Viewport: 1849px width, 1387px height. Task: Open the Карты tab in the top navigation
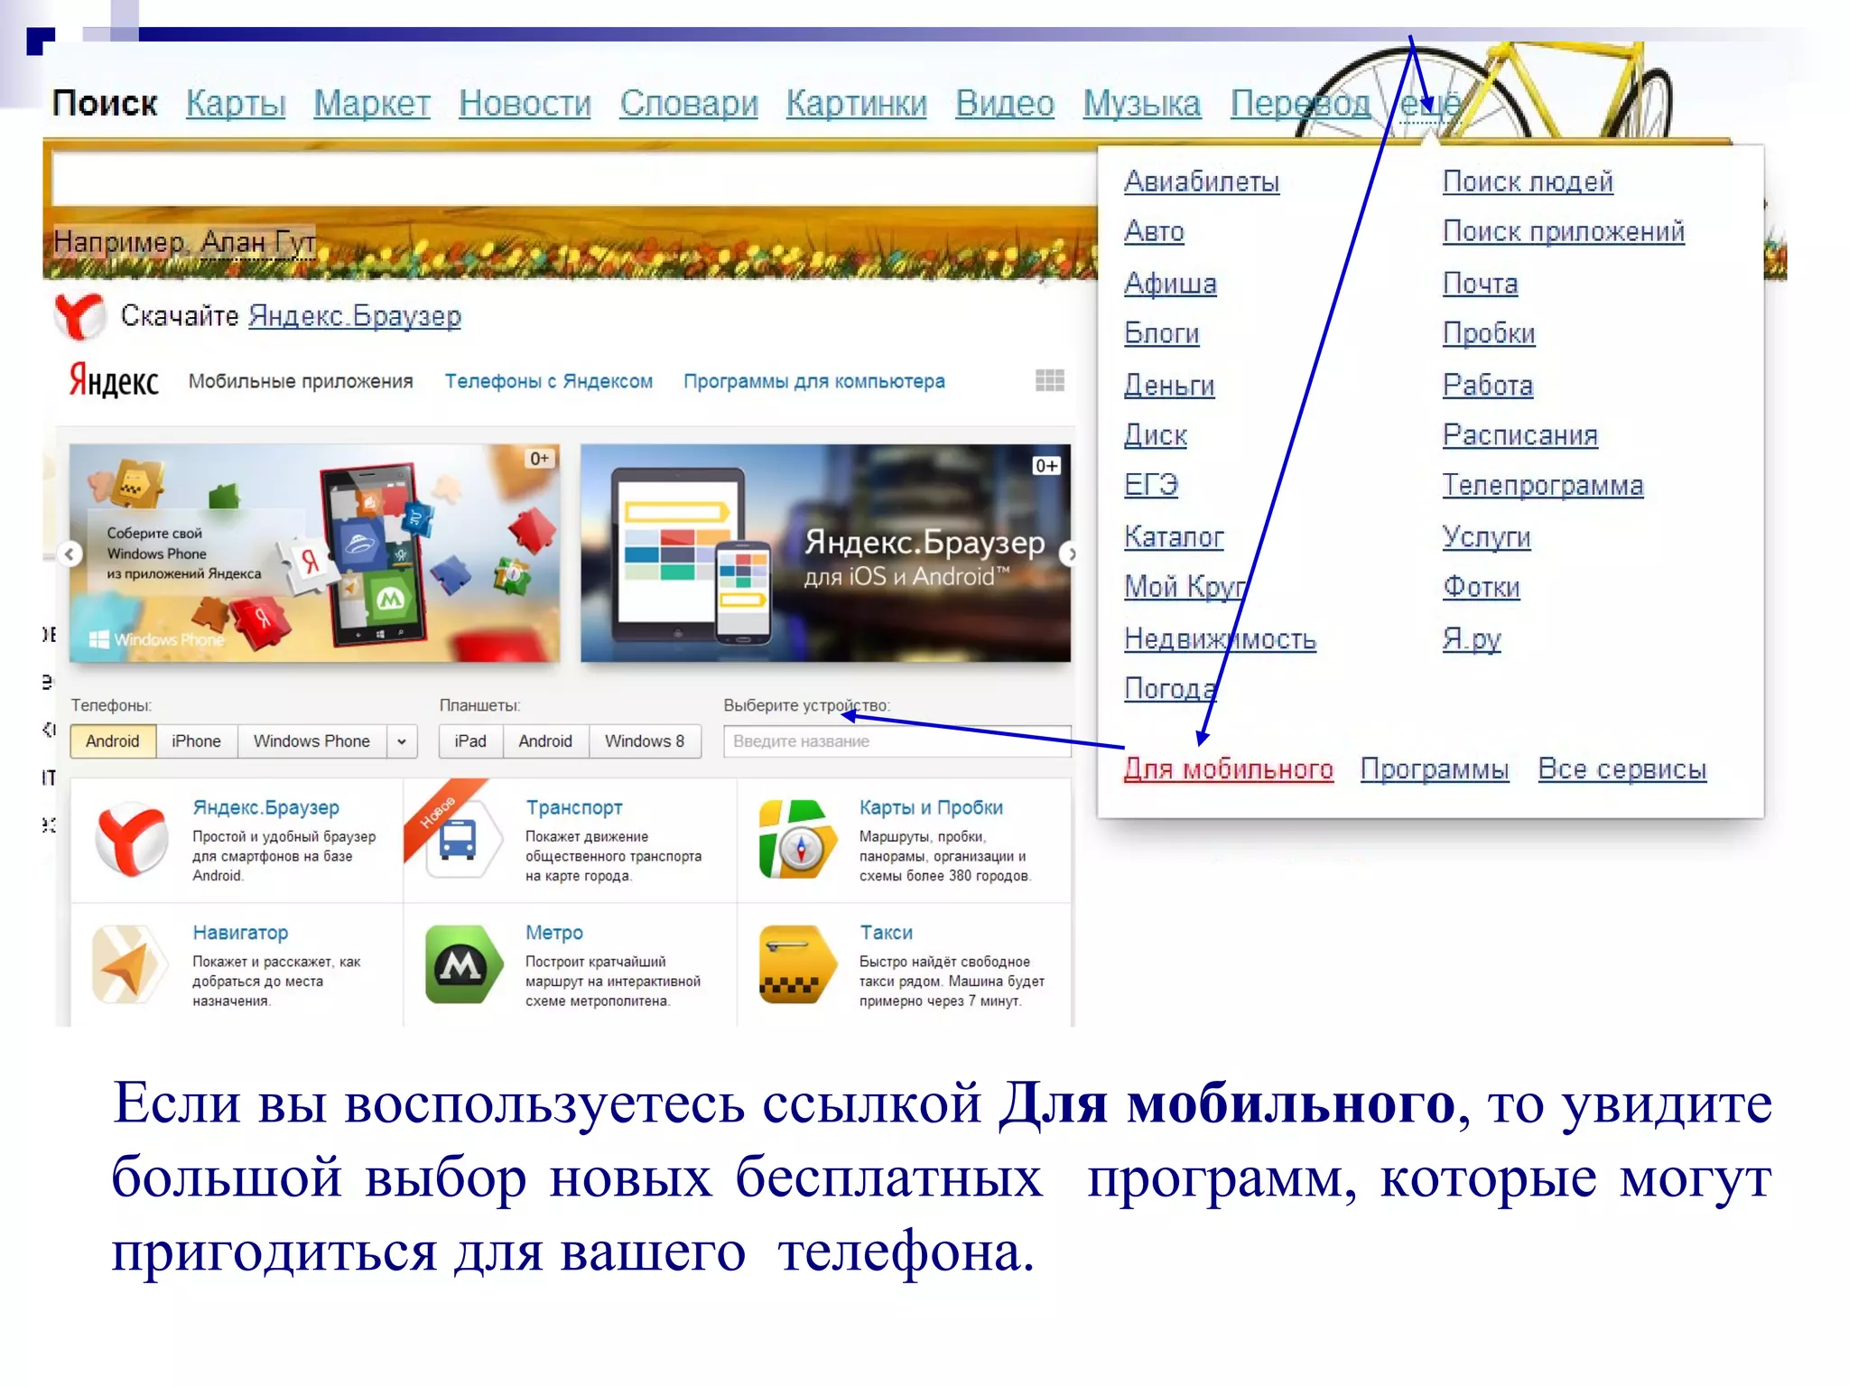(x=236, y=104)
